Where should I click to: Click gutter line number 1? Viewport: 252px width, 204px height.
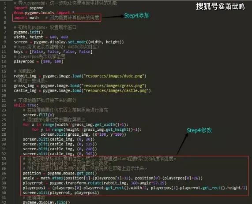click(5, 3)
